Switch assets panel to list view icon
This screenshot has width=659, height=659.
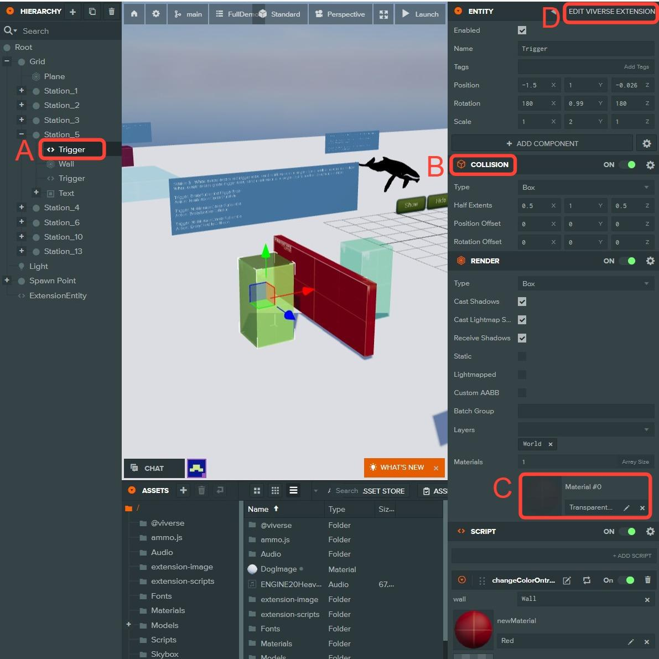pos(293,490)
